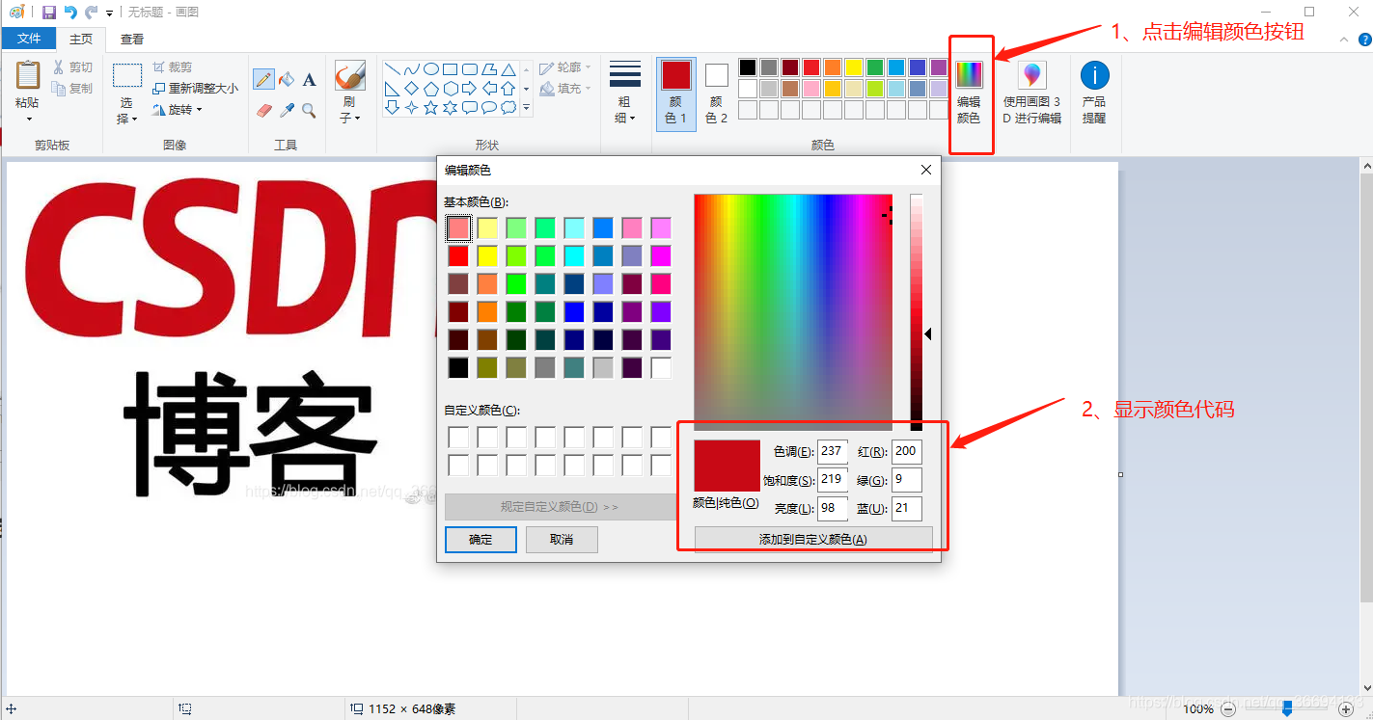1373x720 pixels.
Task: Click the Product alert info icon
Action: click(1094, 75)
